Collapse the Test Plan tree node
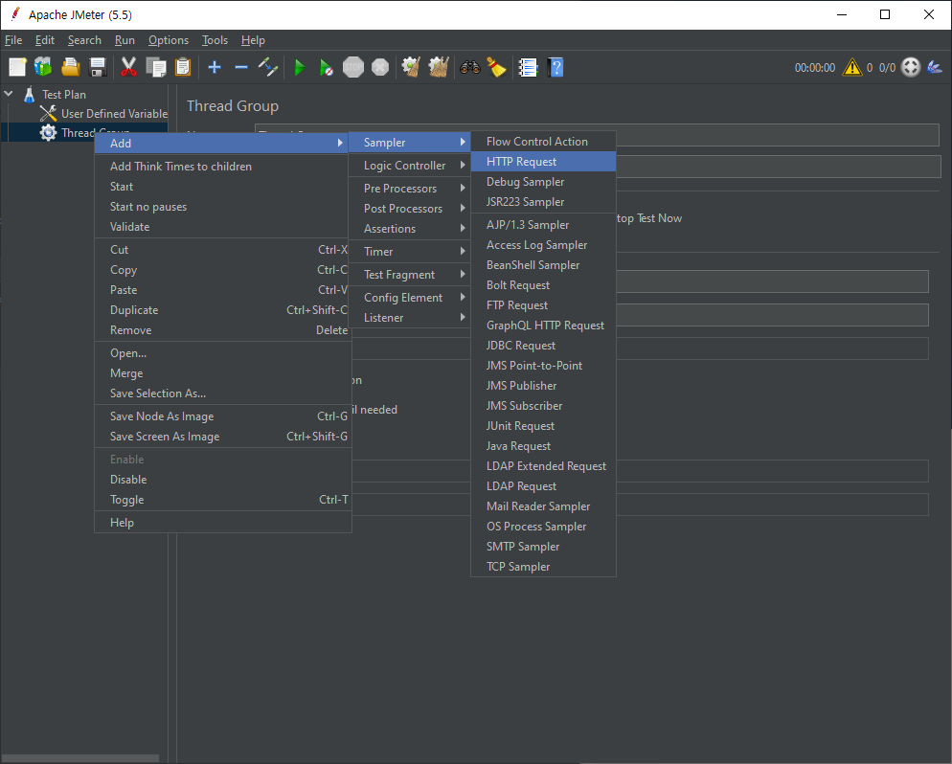The image size is (952, 764). pos(9,94)
